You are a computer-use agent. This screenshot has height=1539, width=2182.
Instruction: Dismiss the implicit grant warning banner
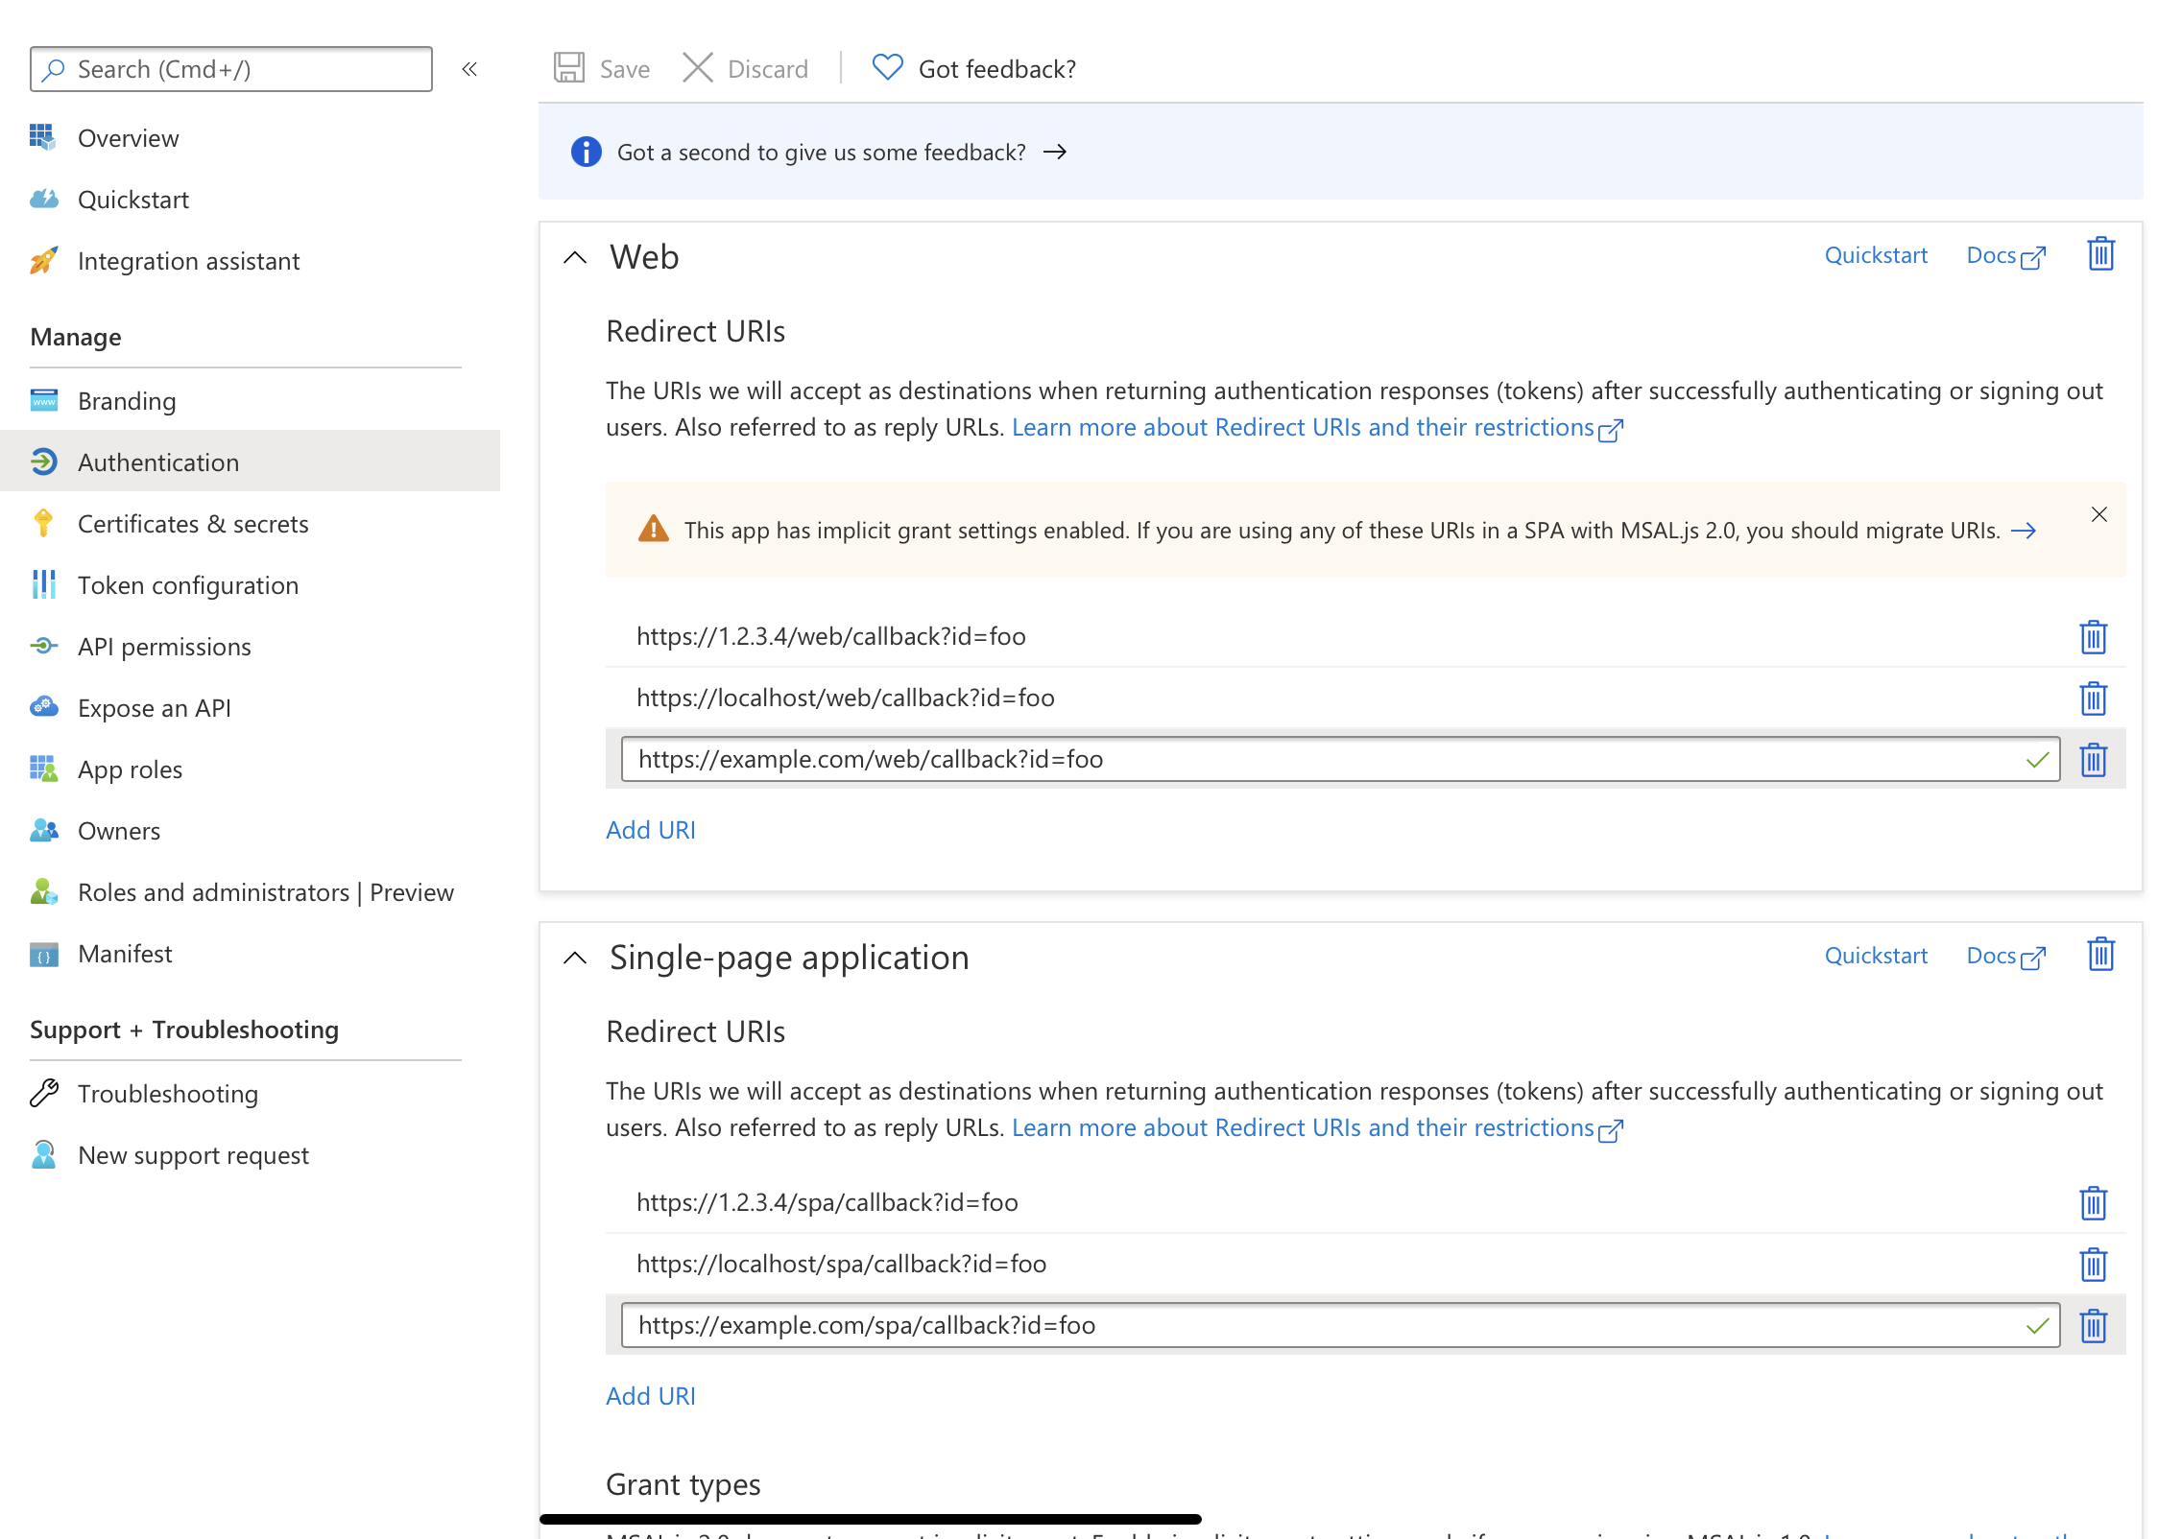(x=2099, y=514)
